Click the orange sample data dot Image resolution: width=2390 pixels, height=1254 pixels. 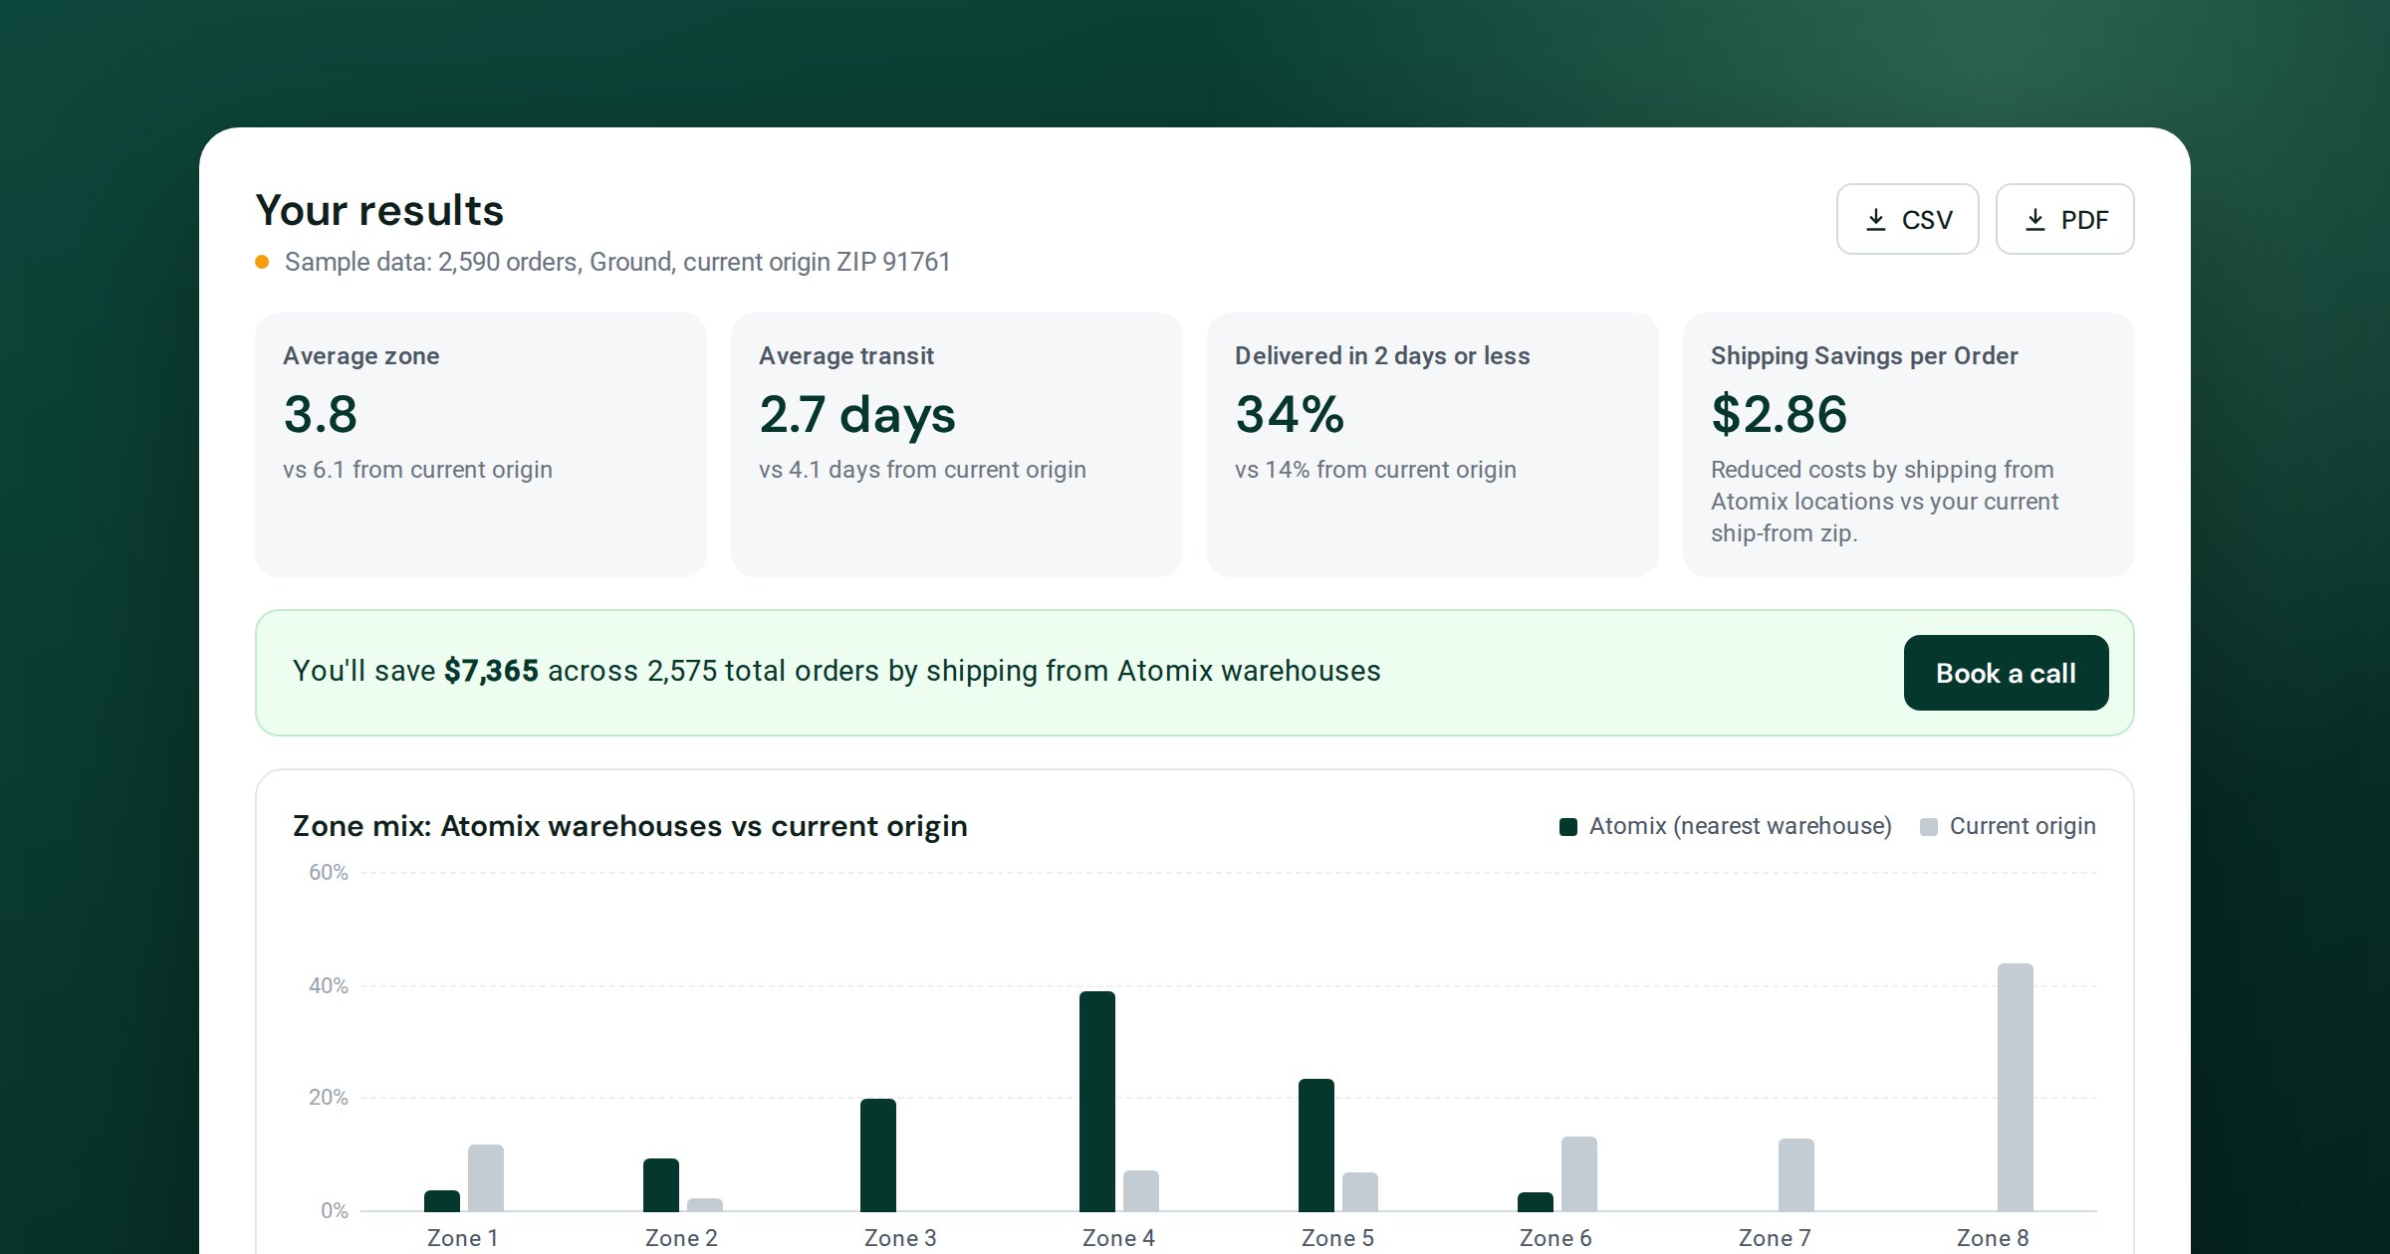(262, 262)
